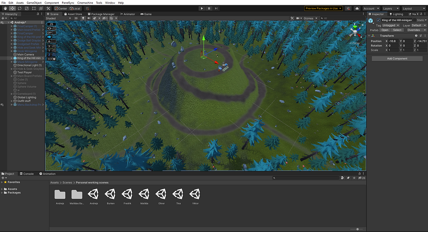Click the pause button

pyautogui.click(x=209, y=8)
